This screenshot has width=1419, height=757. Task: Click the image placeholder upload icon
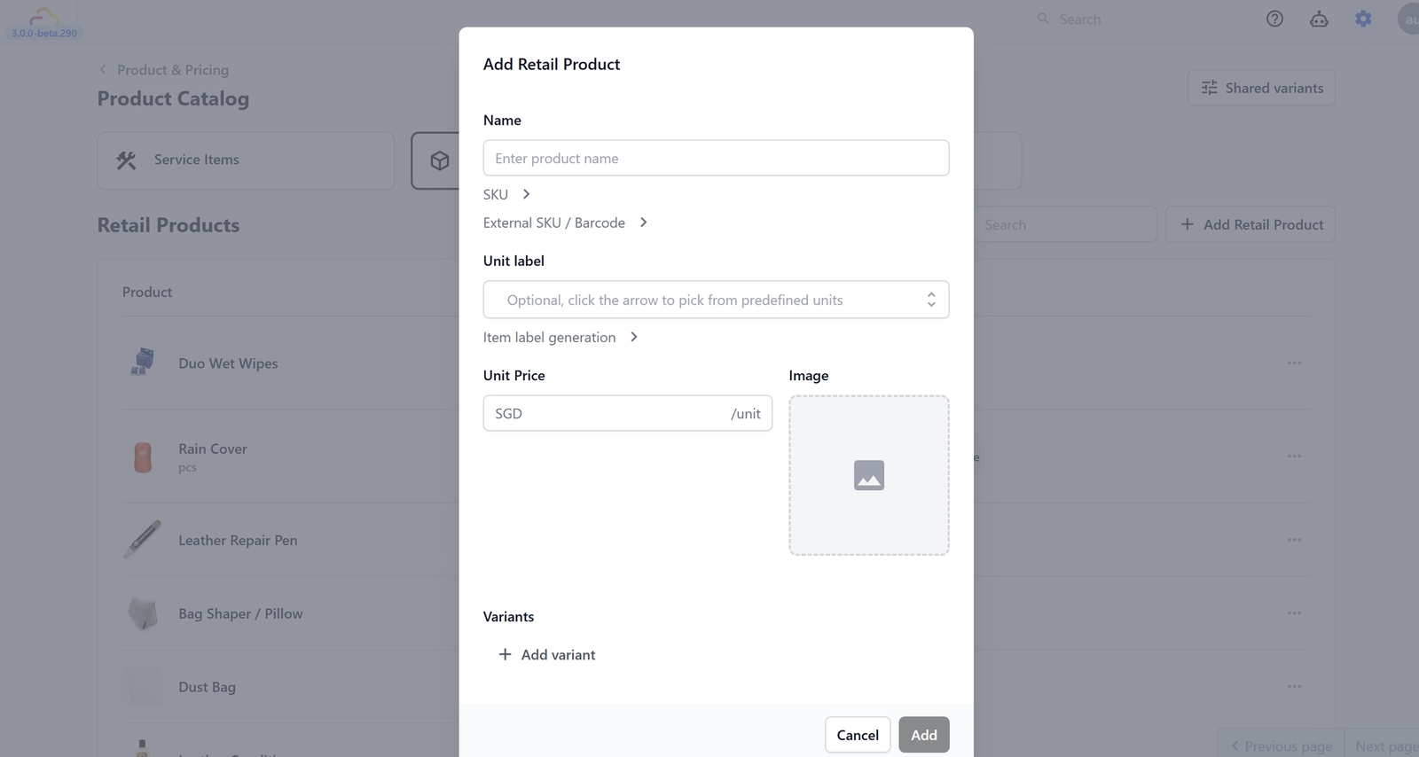(869, 475)
